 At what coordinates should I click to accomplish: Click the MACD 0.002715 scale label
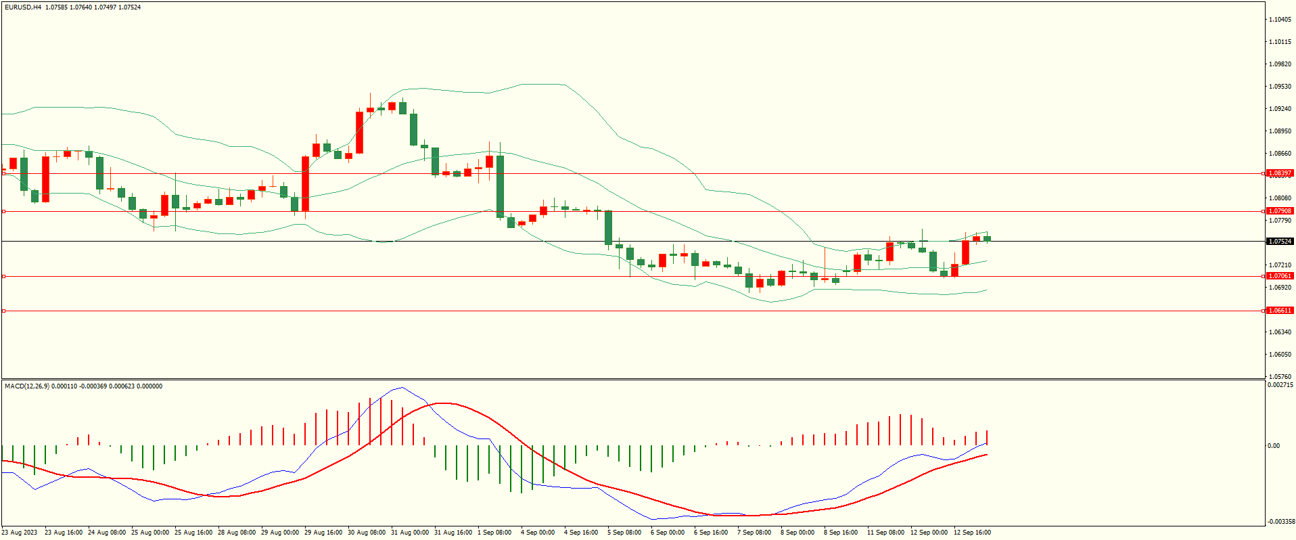pos(1280,386)
